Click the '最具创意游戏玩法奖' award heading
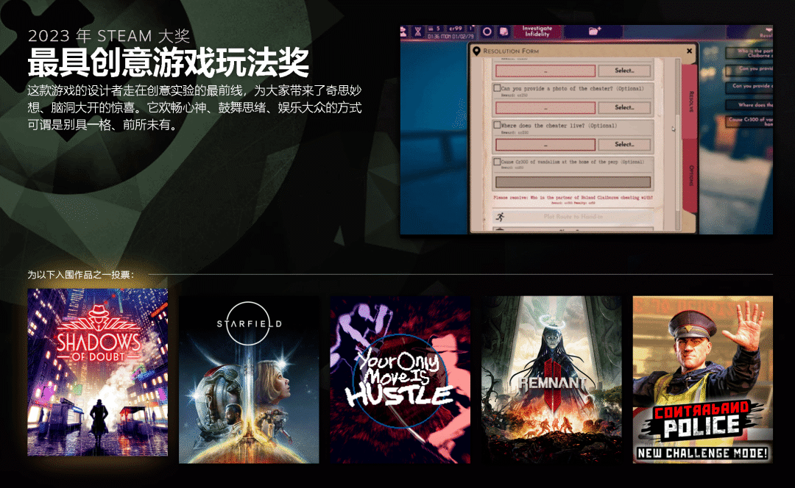Image resolution: width=795 pixels, height=488 pixels. (168, 62)
